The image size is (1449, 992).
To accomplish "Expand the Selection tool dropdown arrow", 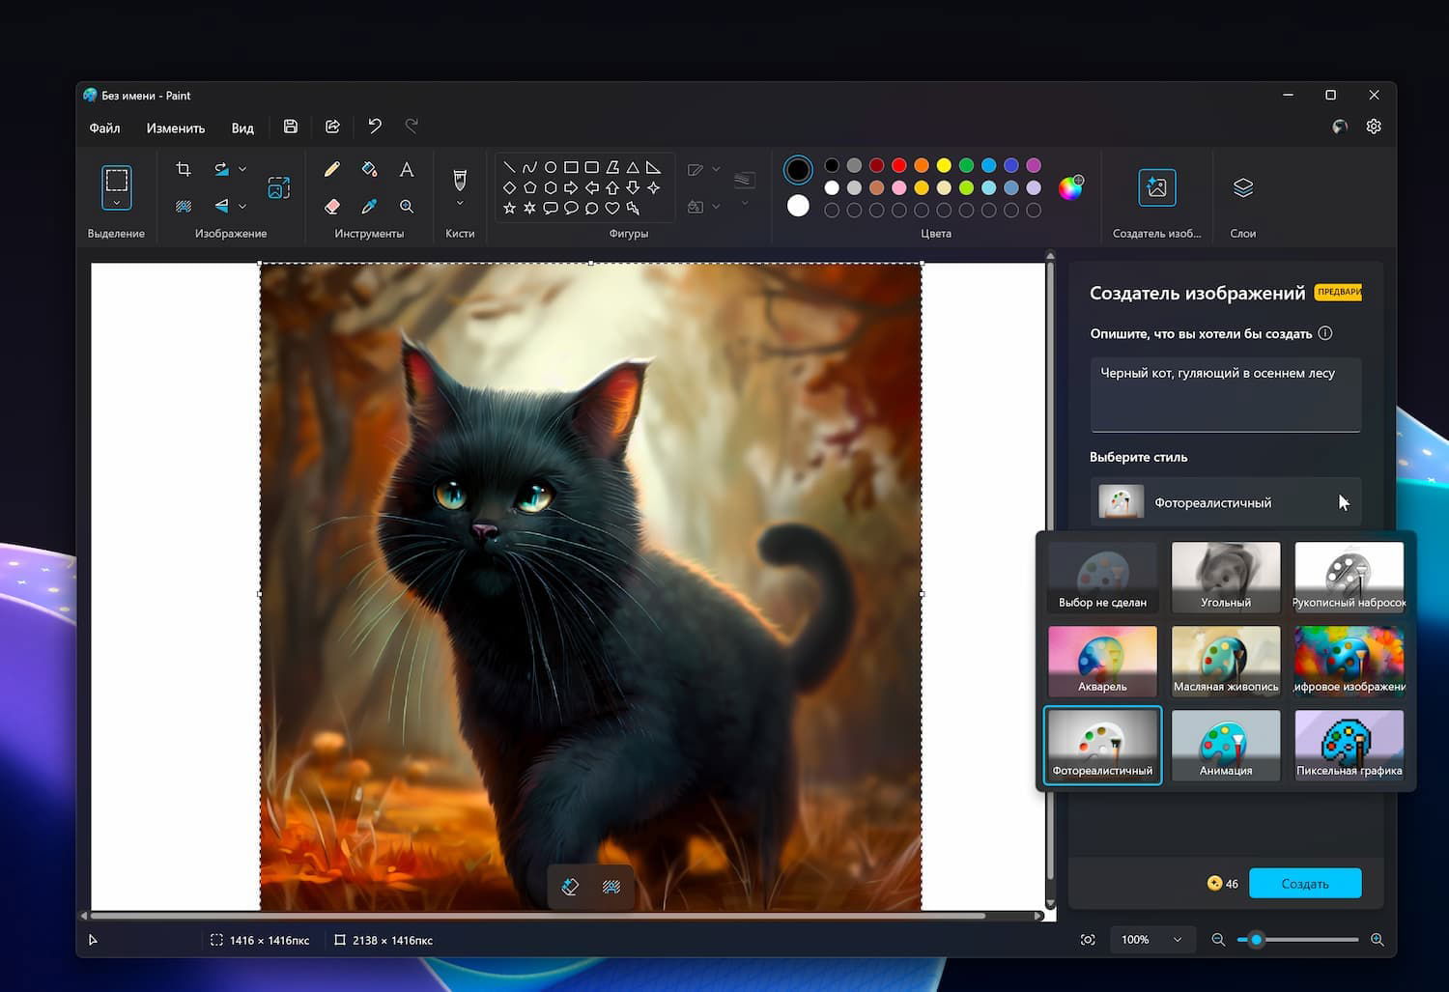I will click(117, 203).
